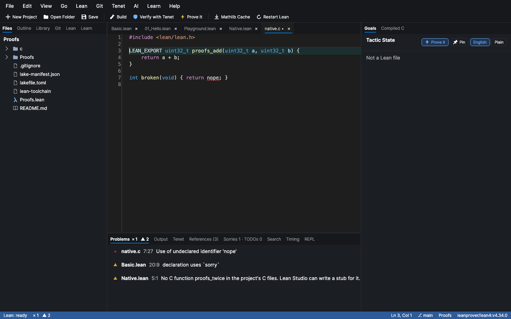Click the lambda icon beside Proofs.lean

(15, 100)
